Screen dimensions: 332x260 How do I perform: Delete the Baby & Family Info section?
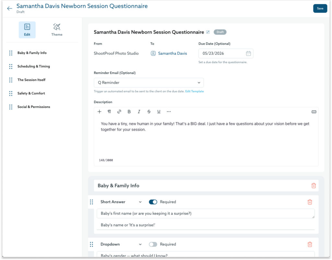pos(314,186)
